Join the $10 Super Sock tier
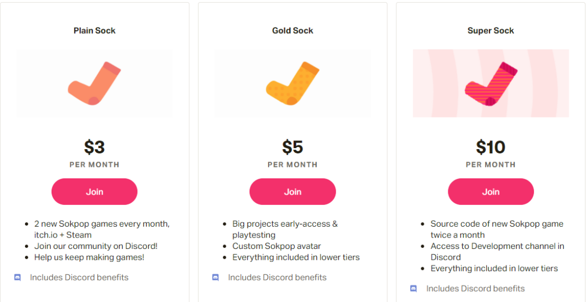Image resolution: width=586 pixels, height=302 pixels. (491, 191)
